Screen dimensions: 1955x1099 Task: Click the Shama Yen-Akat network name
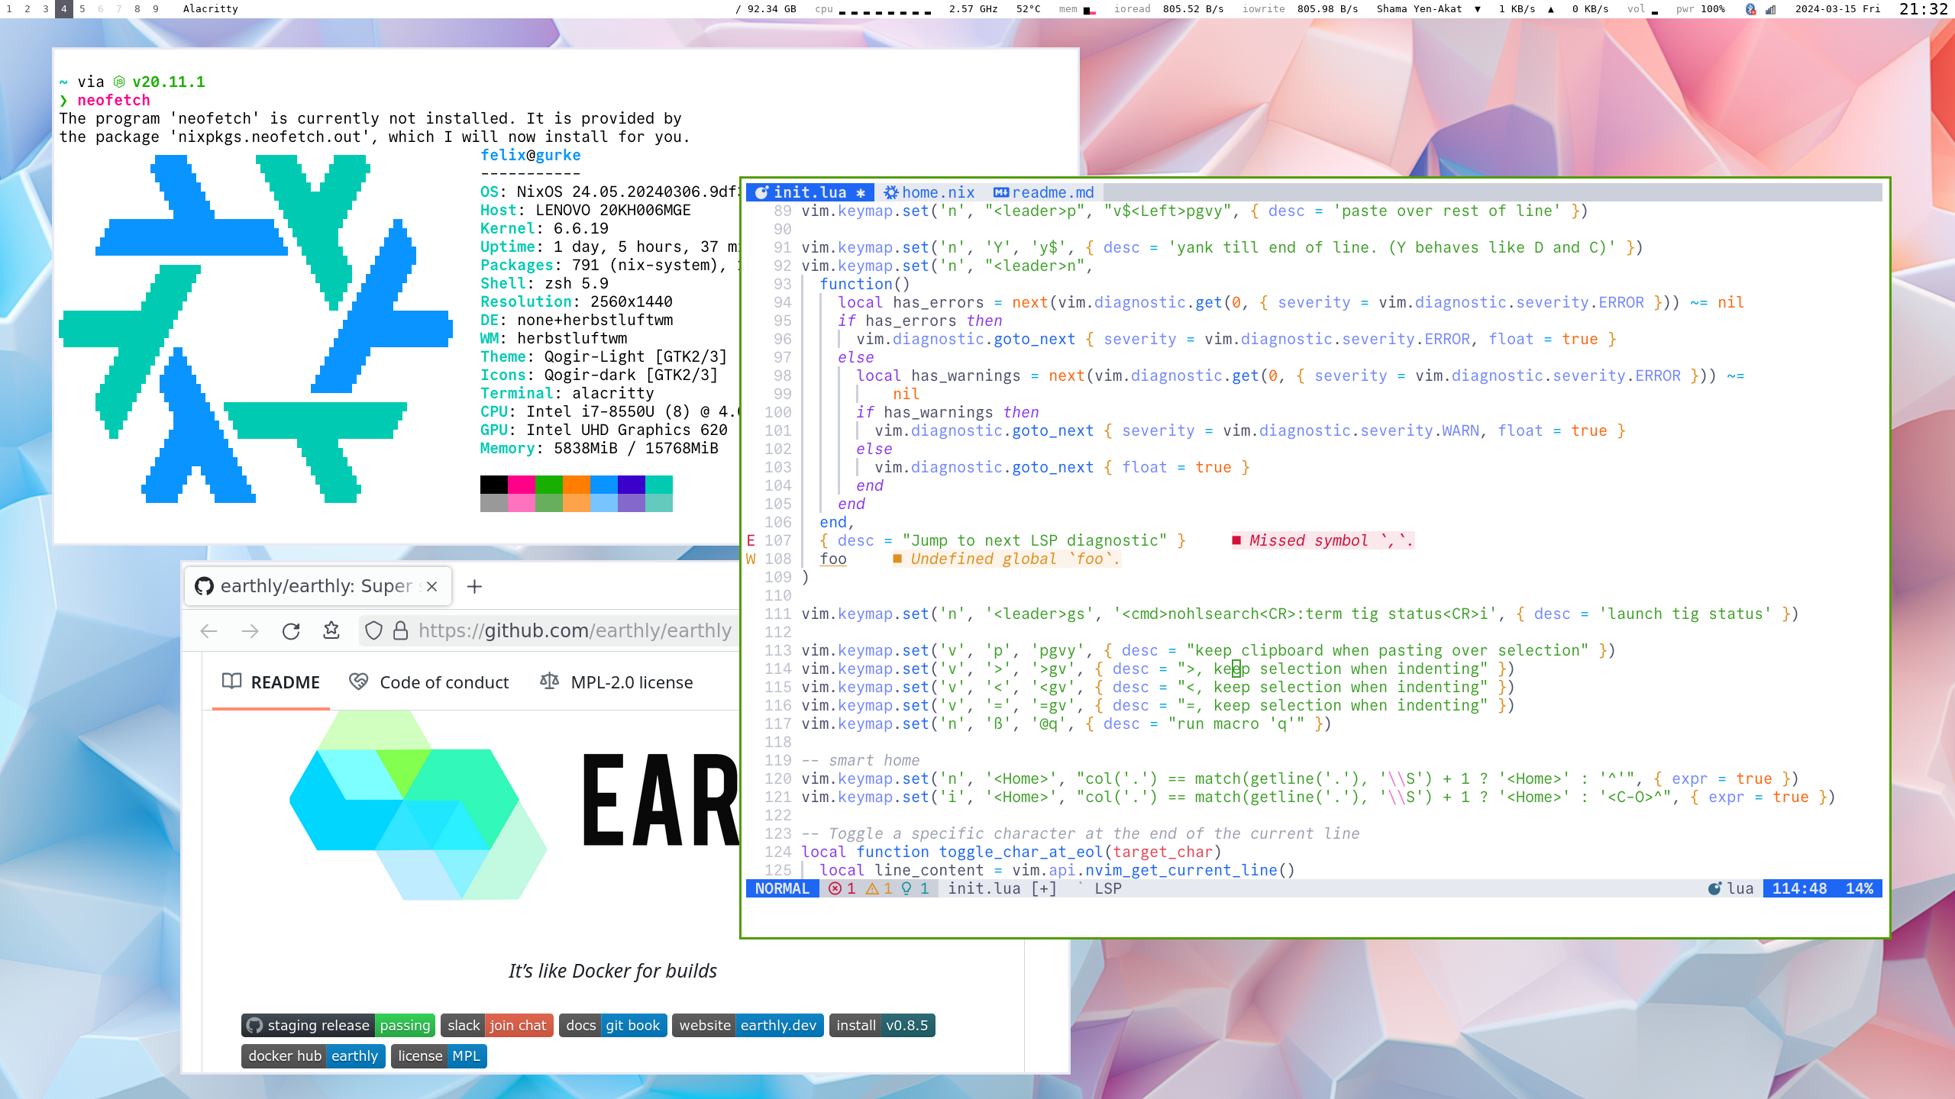click(x=1419, y=9)
